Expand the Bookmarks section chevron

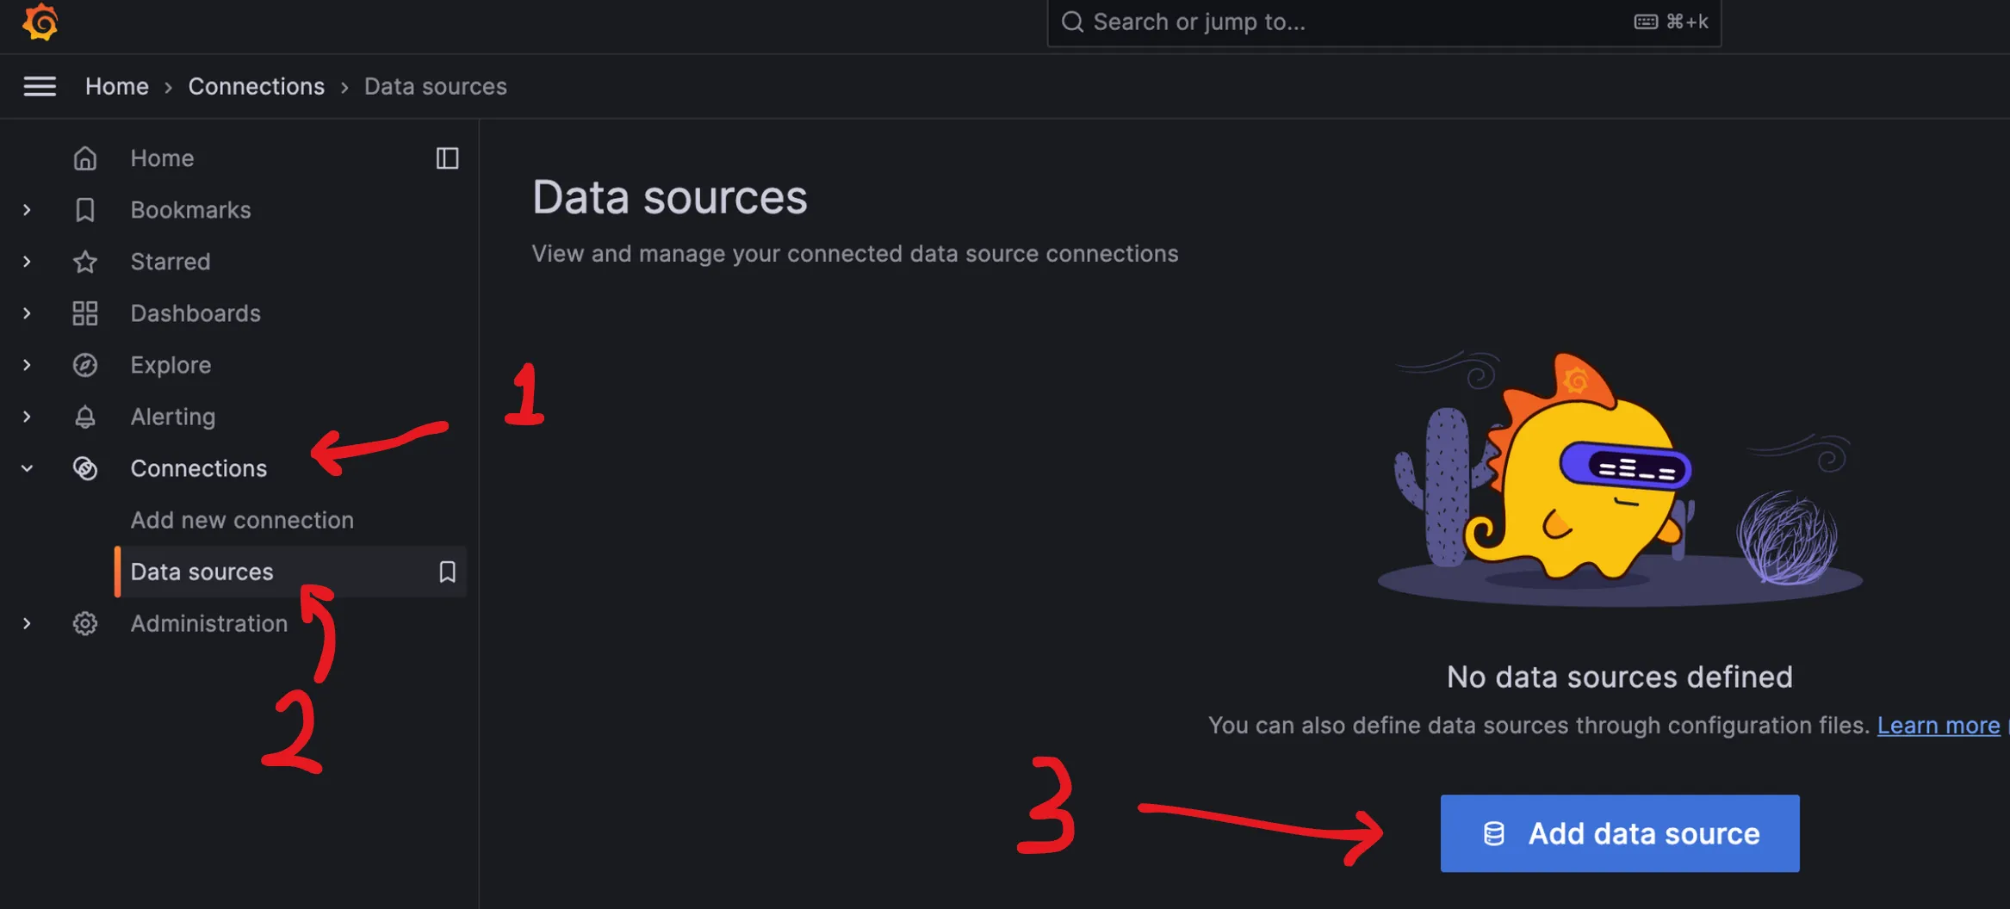pos(27,210)
